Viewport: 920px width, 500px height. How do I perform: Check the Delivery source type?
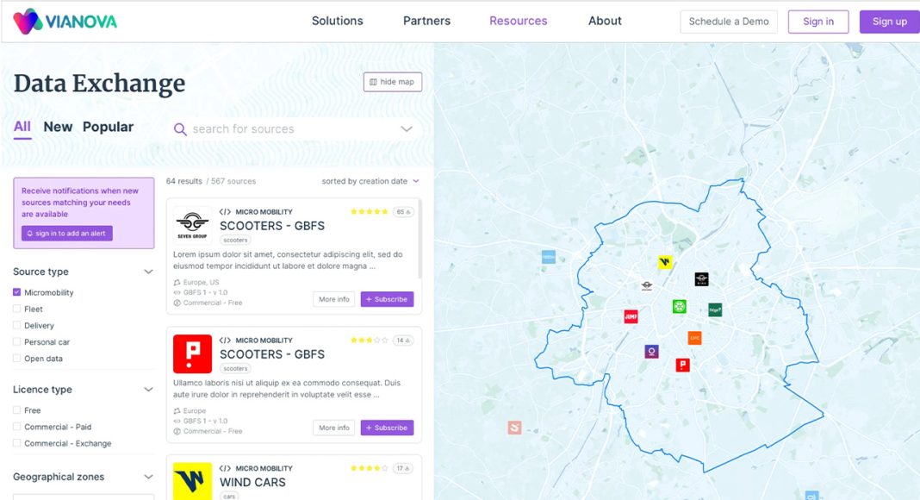[x=17, y=325]
